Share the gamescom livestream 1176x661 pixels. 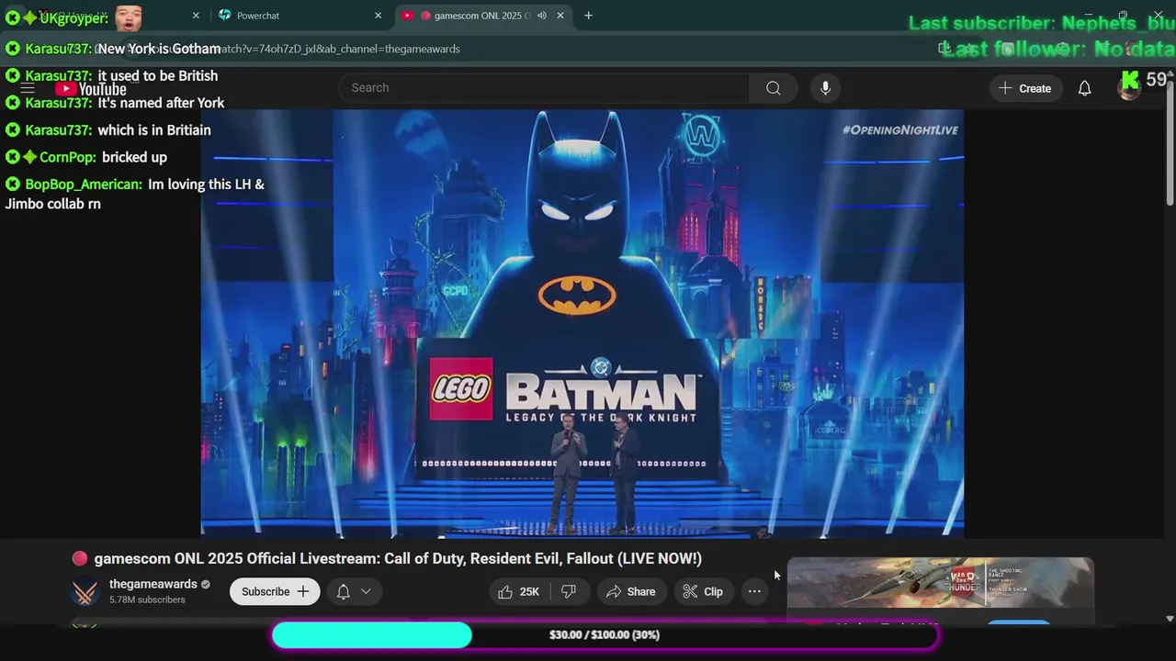[630, 592]
